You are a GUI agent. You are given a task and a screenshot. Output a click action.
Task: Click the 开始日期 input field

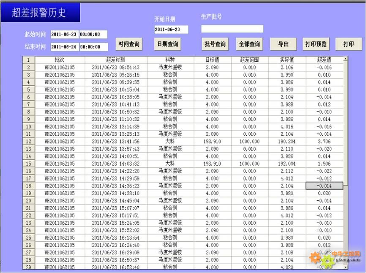point(171,30)
